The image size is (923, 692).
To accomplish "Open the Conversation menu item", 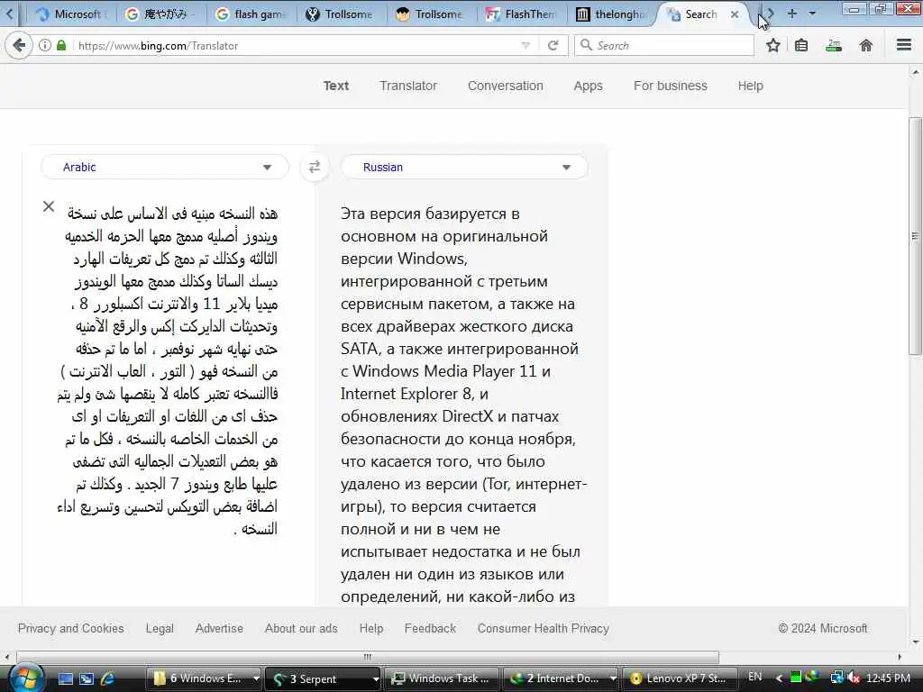I will [x=505, y=86].
